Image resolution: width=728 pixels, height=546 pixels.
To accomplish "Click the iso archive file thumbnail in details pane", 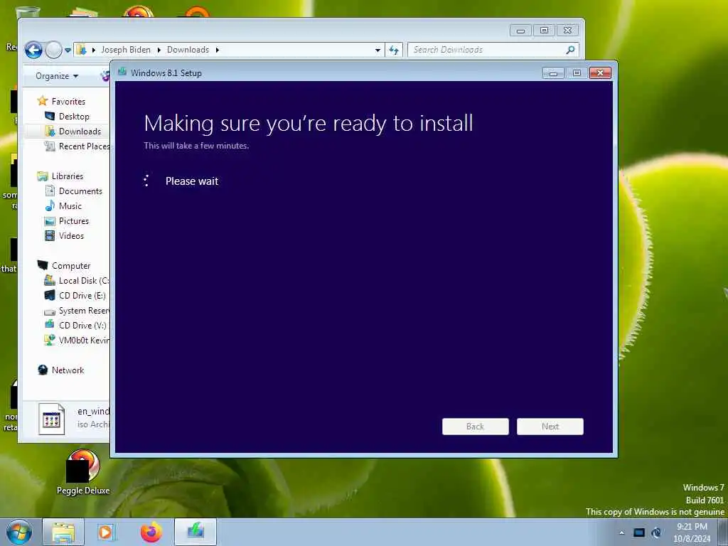I will pos(51,419).
